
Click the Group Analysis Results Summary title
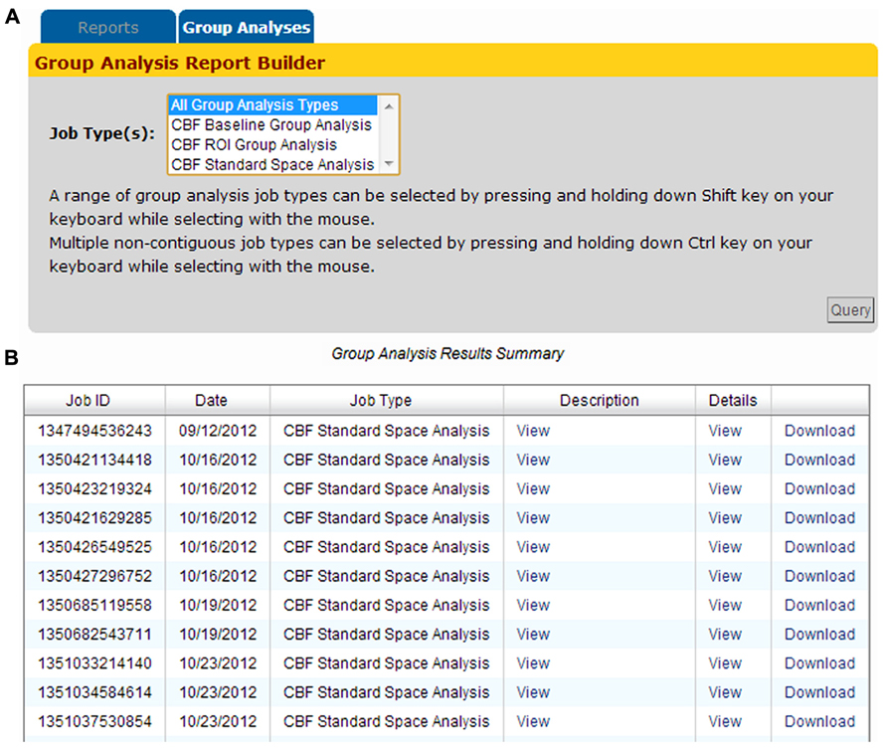click(447, 353)
